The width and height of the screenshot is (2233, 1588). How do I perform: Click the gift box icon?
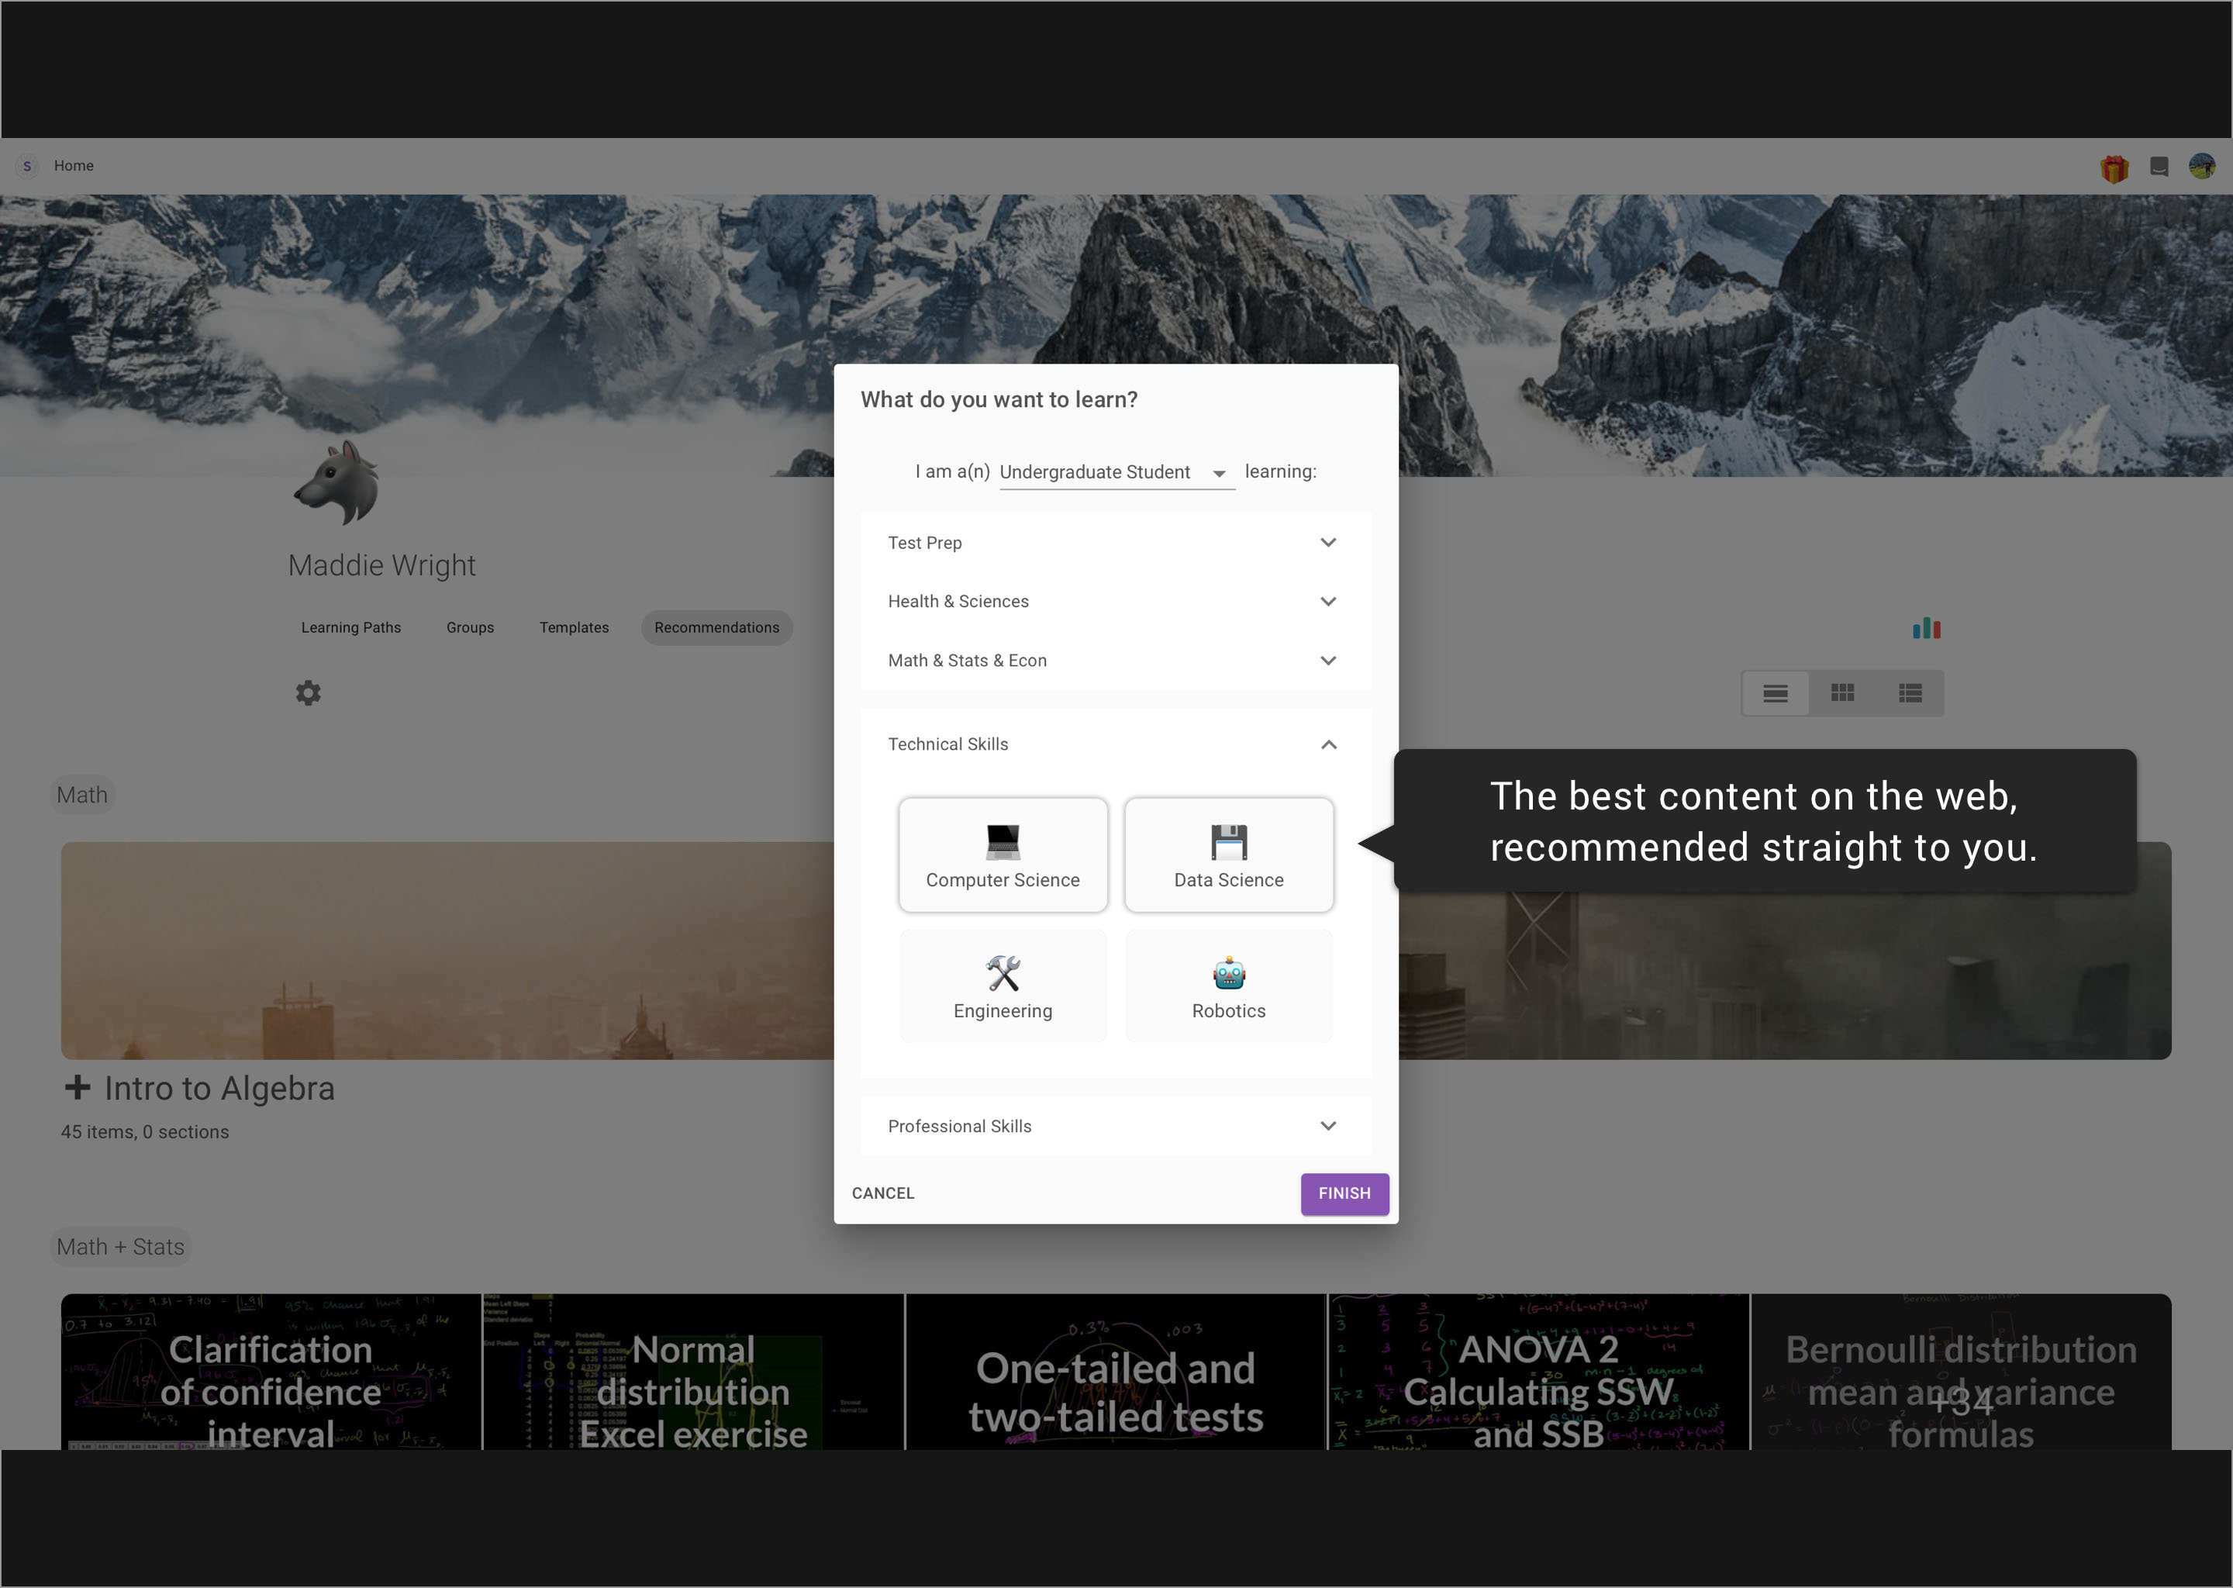pos(2114,168)
